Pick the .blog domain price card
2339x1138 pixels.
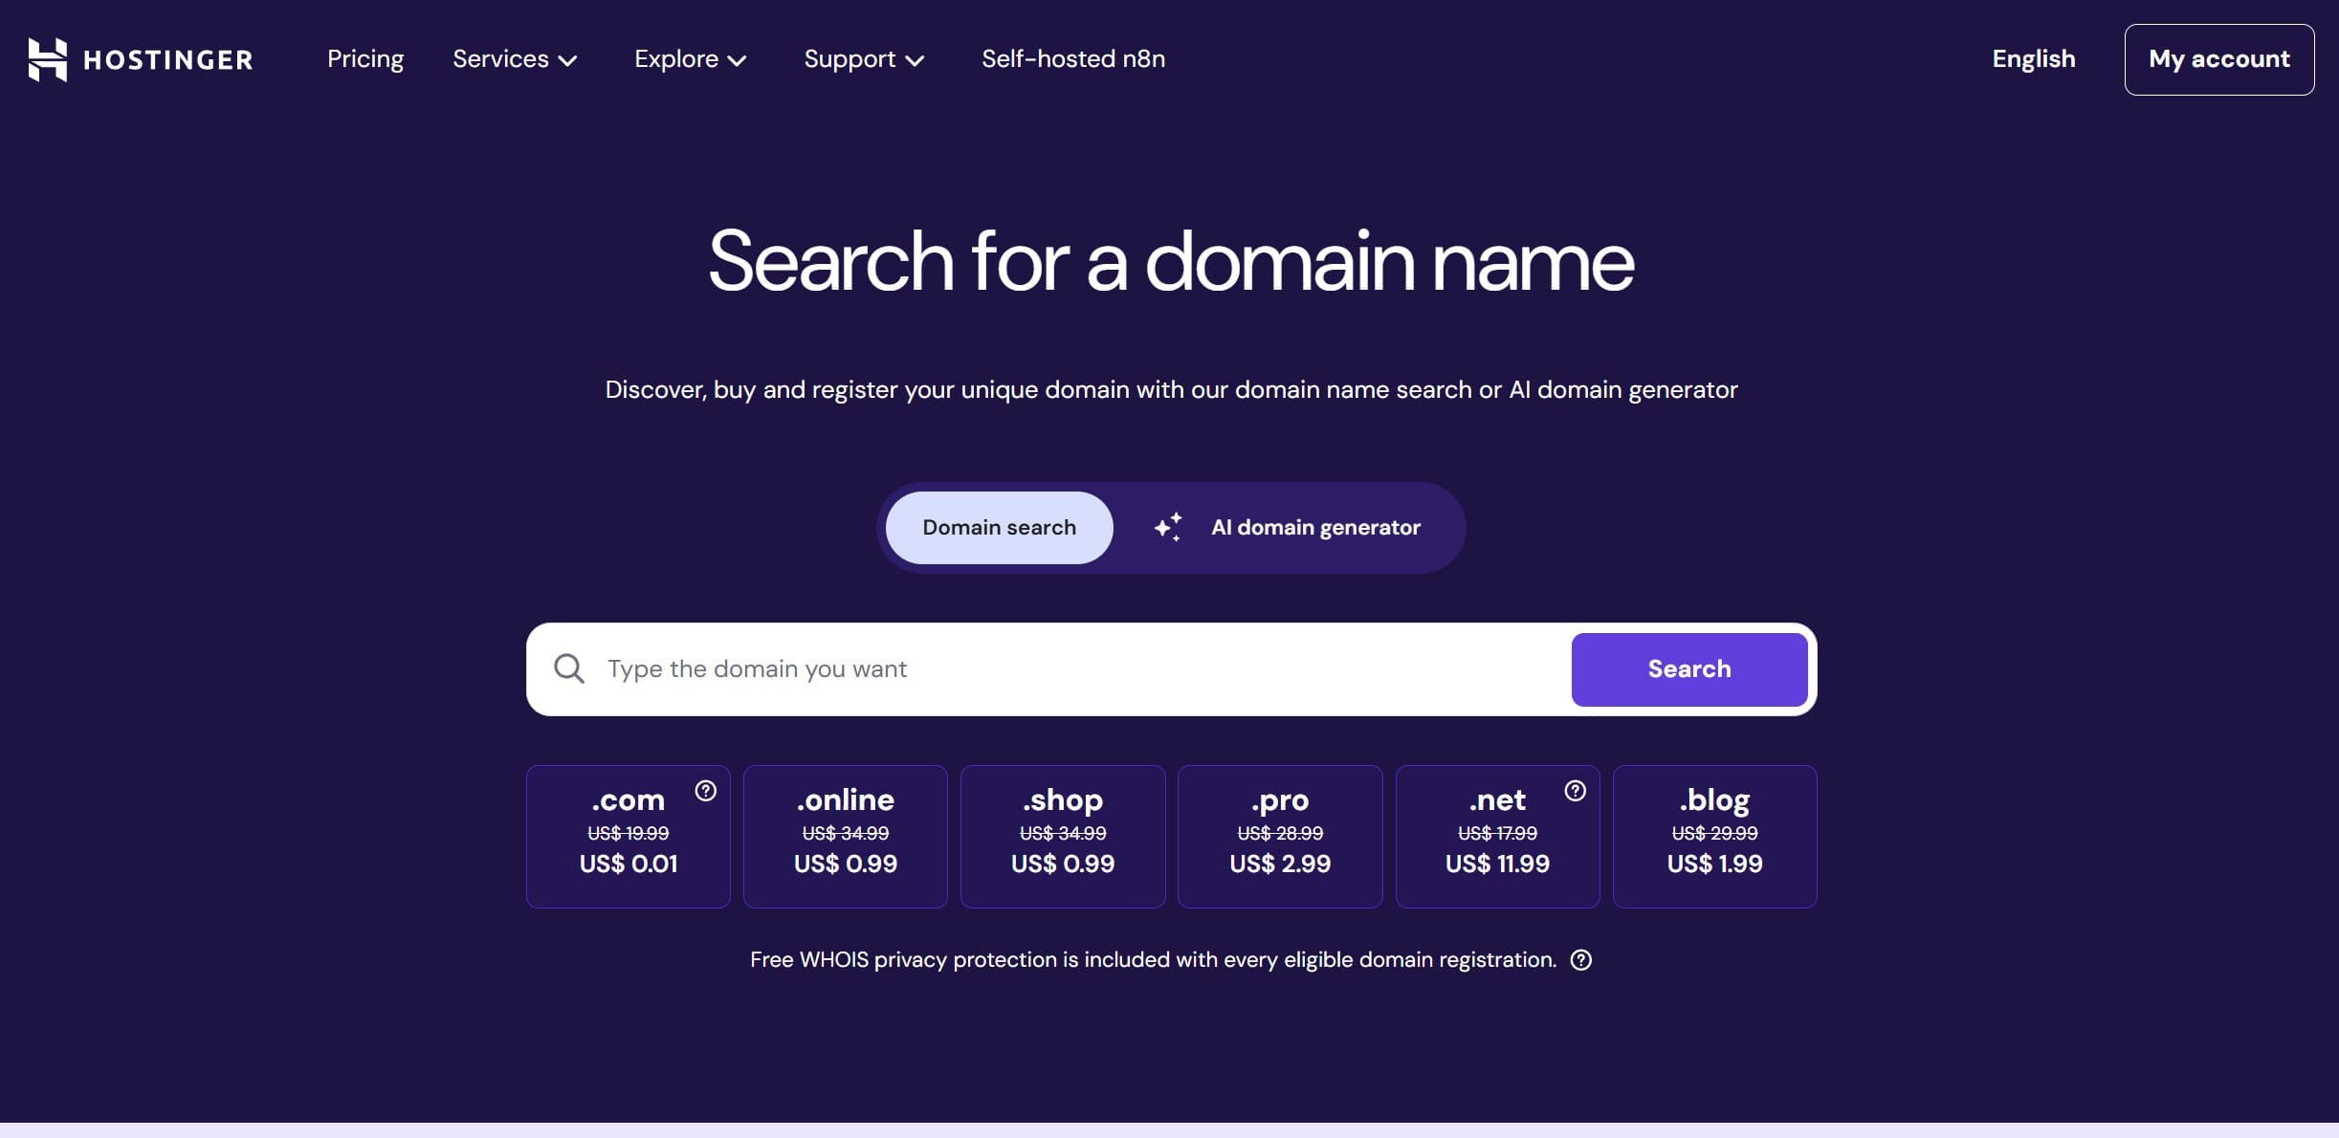(x=1714, y=836)
